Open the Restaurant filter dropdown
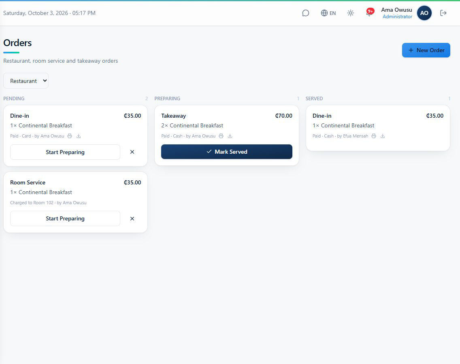Image resolution: width=460 pixels, height=364 pixels. [26, 81]
